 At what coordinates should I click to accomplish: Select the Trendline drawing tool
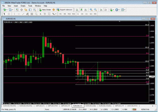click(x=23, y=14)
